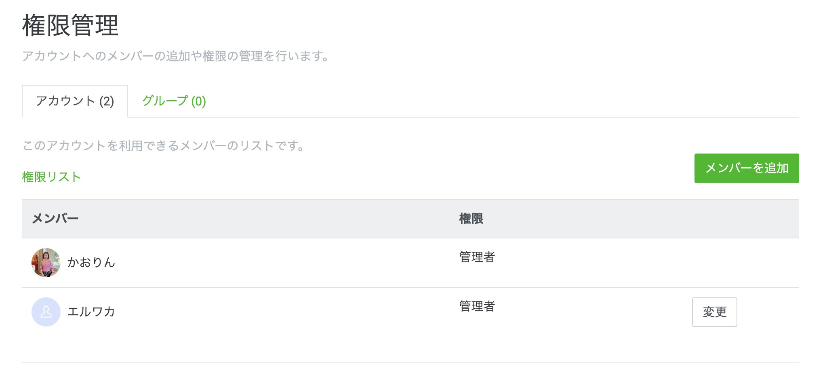The height and width of the screenshot is (379, 825).
Task: Select the member name エルワカ
Action: coord(91,312)
